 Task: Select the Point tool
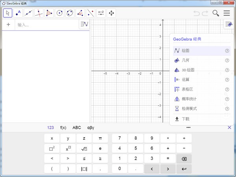[18, 13]
